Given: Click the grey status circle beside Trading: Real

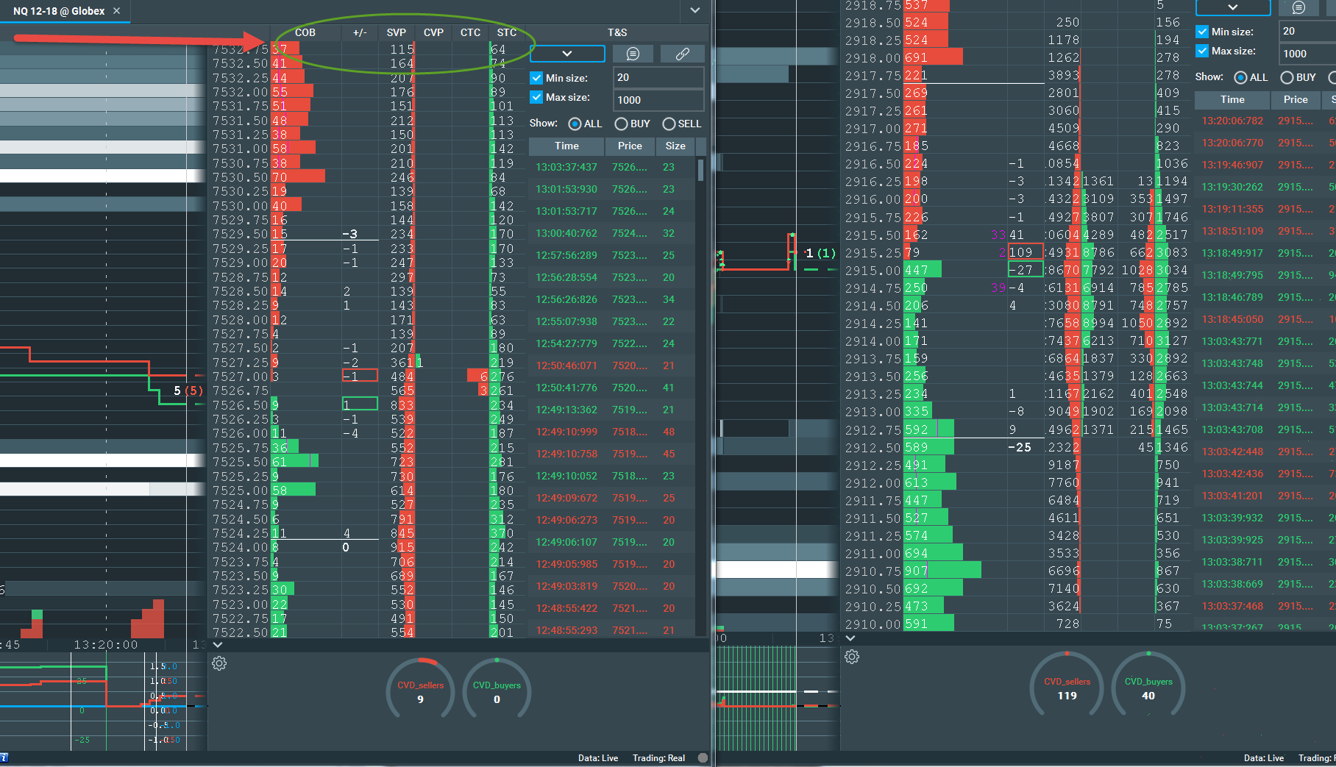Looking at the screenshot, I should tap(703, 757).
